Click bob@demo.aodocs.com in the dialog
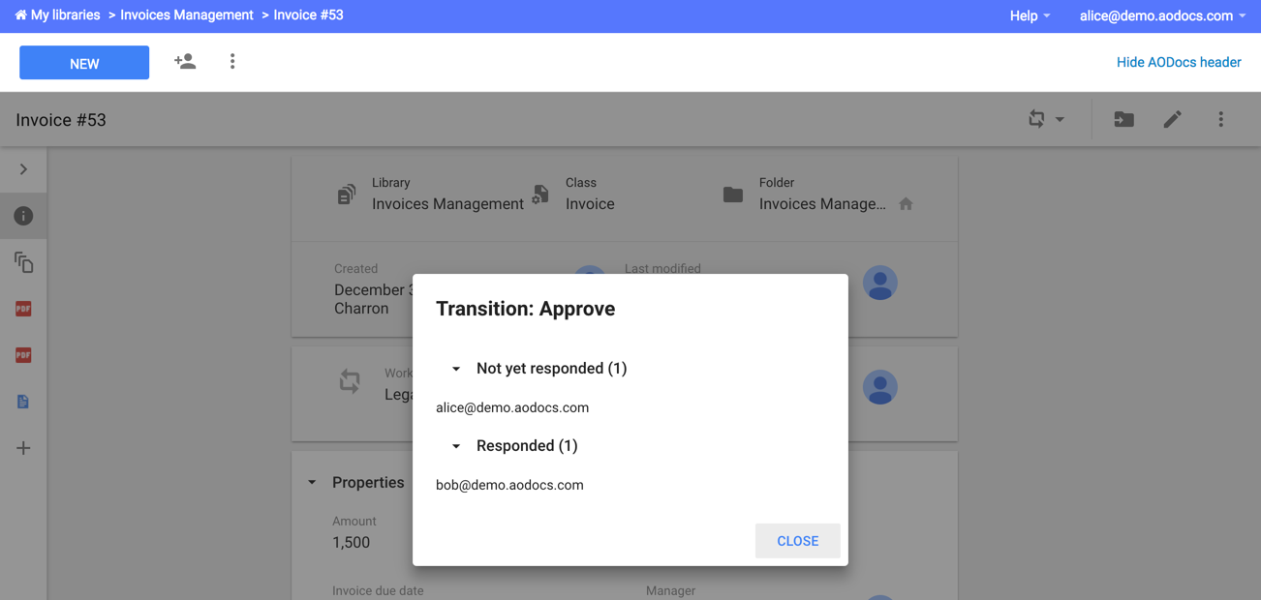The width and height of the screenshot is (1261, 600). click(x=509, y=485)
